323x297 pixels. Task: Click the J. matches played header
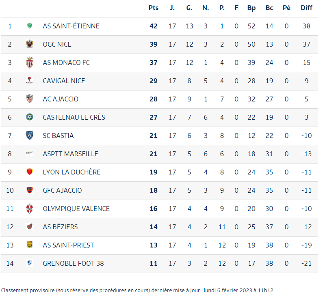coord(172,8)
